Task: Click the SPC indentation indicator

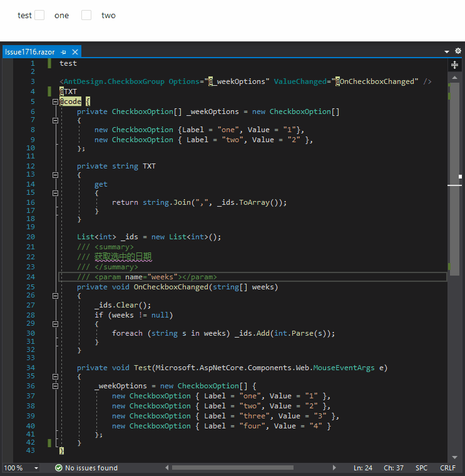Action: tap(421, 468)
